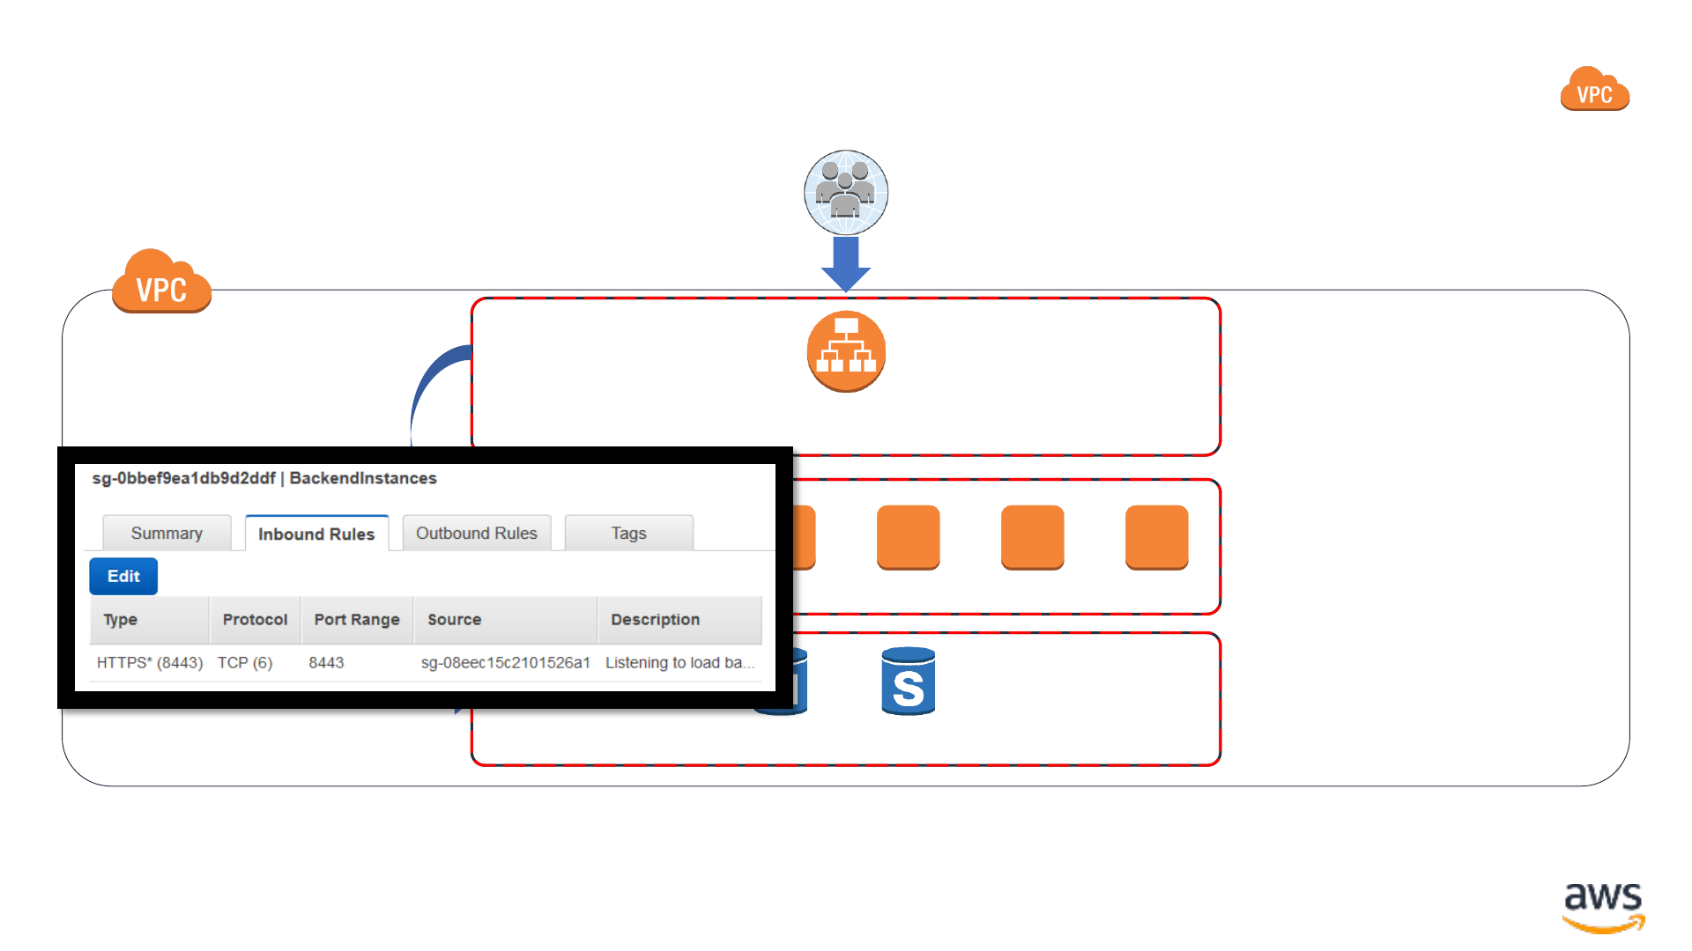Click the orange load balancer icon

[x=846, y=351]
